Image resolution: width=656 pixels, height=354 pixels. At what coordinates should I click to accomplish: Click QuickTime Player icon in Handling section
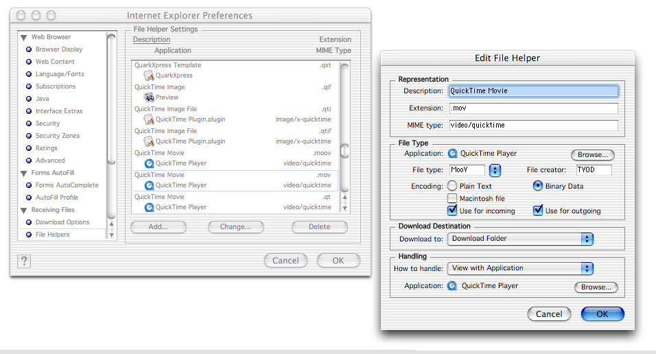(452, 286)
